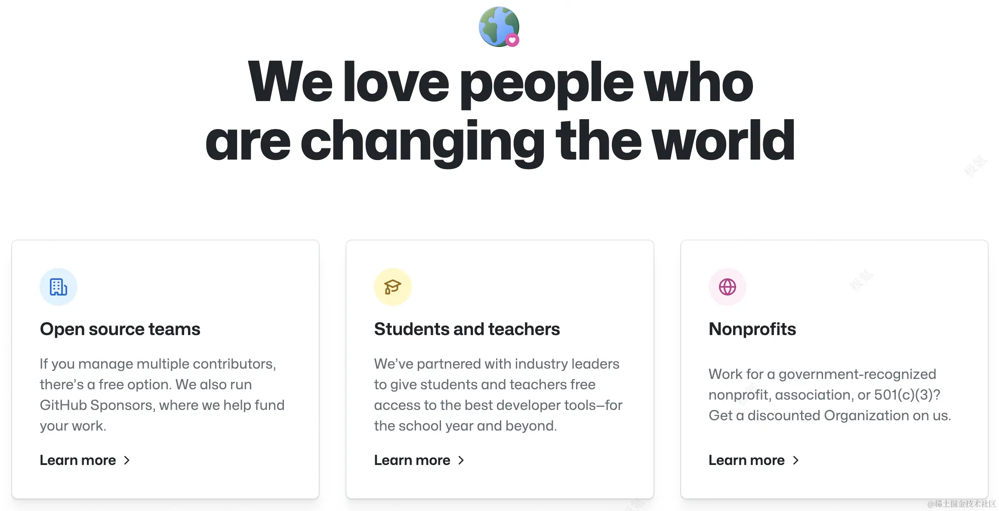
Task: Click the pink heart badge on the globe
Action: coord(512,40)
